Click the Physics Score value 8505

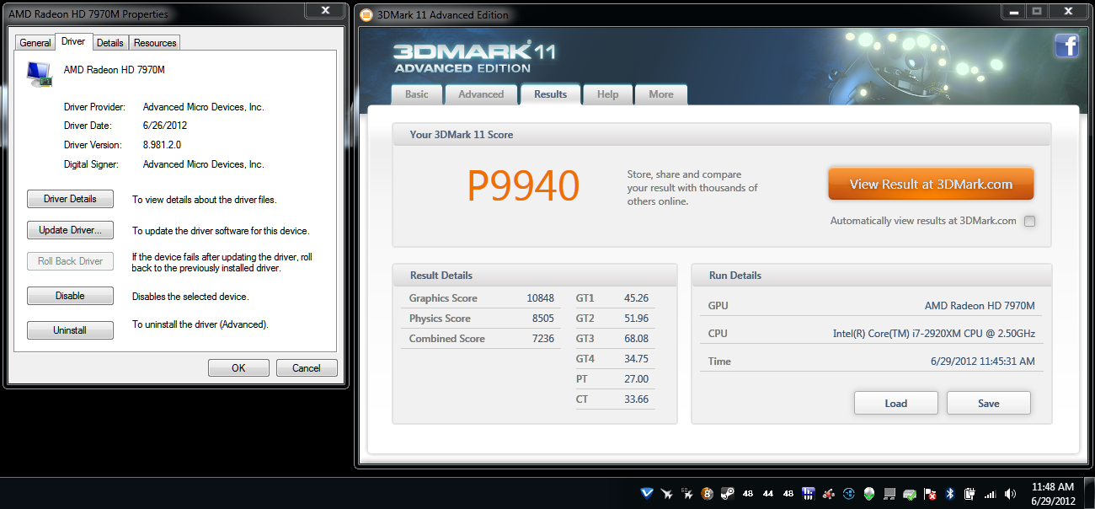tap(543, 319)
